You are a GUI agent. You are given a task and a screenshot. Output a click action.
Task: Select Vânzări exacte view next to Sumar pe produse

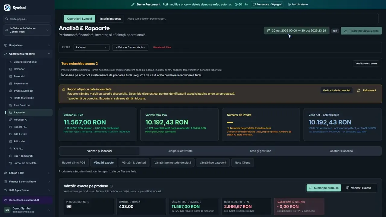pos(359,188)
